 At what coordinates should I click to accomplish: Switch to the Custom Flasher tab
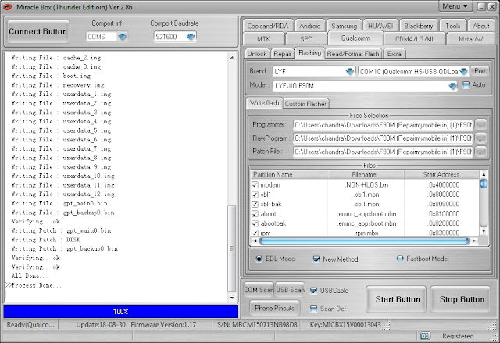click(305, 104)
